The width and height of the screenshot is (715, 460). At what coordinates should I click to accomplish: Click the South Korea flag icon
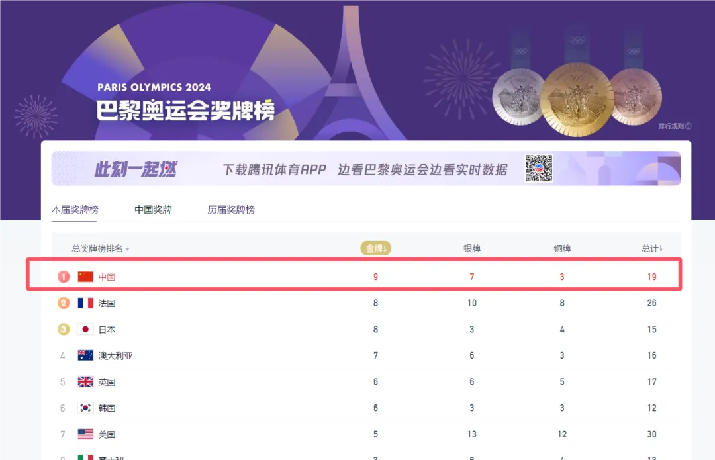coord(85,408)
